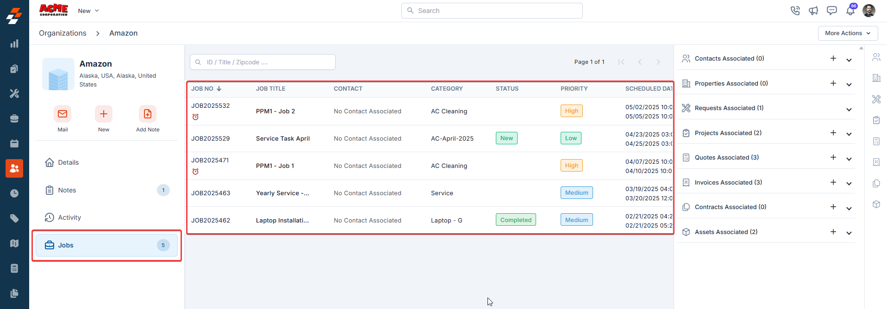
Task: Expand Requests Associated section chevron
Action: (849, 110)
